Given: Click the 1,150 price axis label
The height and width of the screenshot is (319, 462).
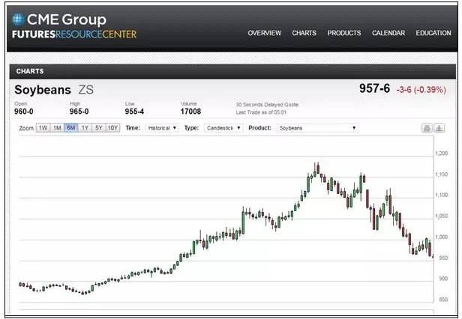Looking at the screenshot, I should click(x=441, y=174).
